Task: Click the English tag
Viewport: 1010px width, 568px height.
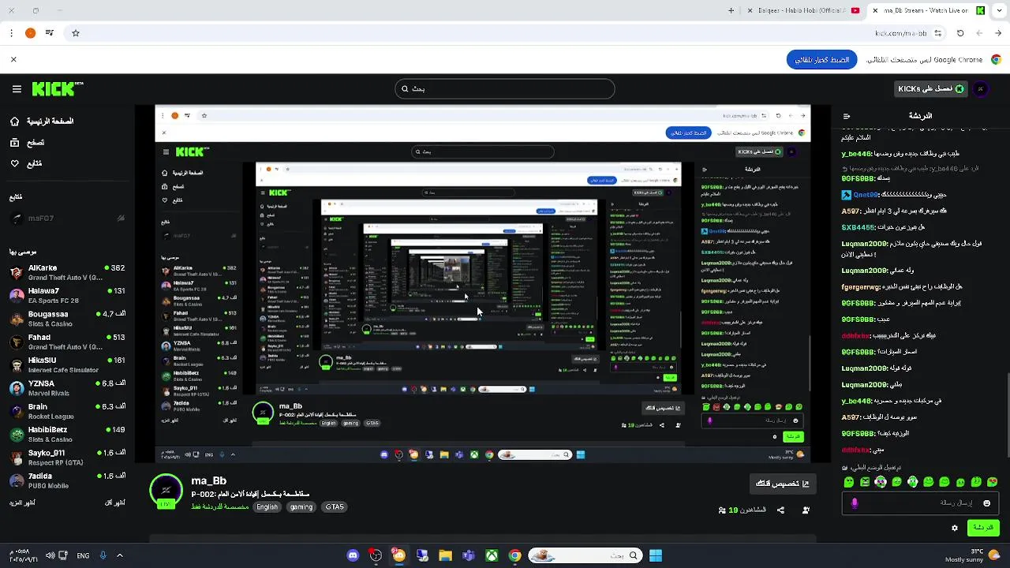Action: [x=267, y=507]
